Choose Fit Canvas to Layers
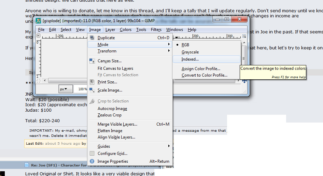 coord(130,68)
